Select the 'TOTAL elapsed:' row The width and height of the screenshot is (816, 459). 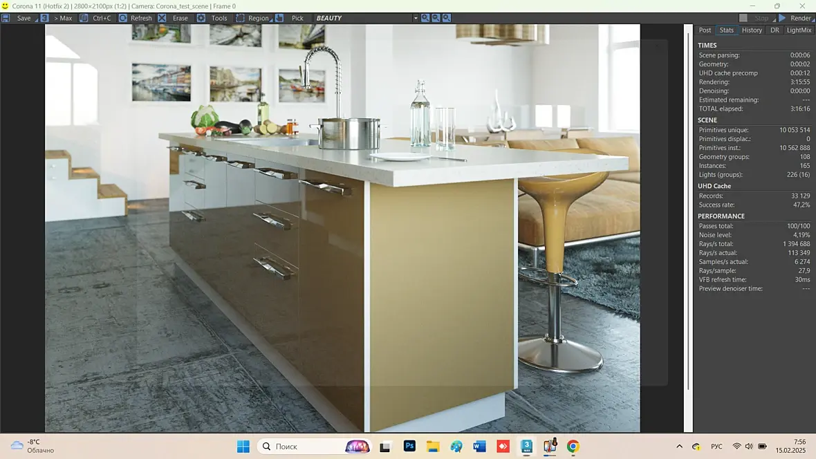(x=754, y=109)
